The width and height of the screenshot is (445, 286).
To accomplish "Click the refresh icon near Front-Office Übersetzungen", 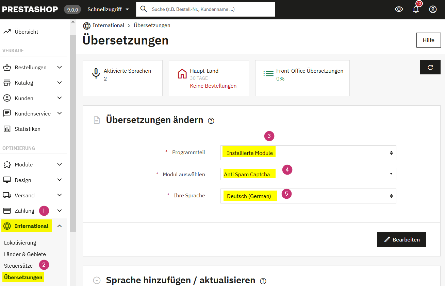I will tap(430, 67).
